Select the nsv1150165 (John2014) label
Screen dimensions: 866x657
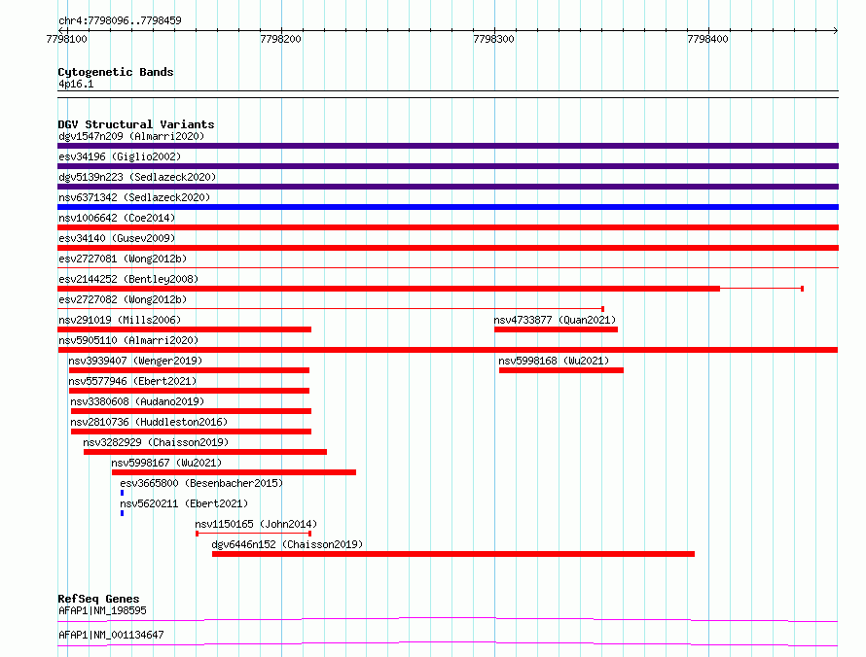click(x=256, y=524)
